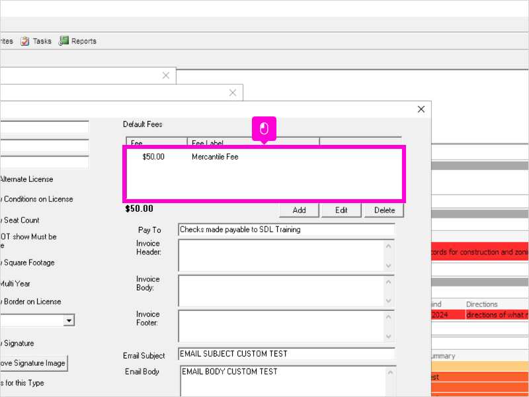This screenshot has width=529, height=397.
Task: Select the $50.00 fee cell
Action: (x=153, y=157)
